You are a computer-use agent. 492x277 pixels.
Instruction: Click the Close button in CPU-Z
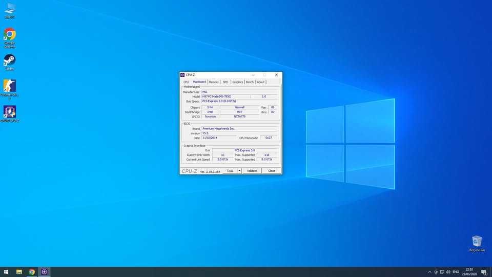click(x=272, y=171)
